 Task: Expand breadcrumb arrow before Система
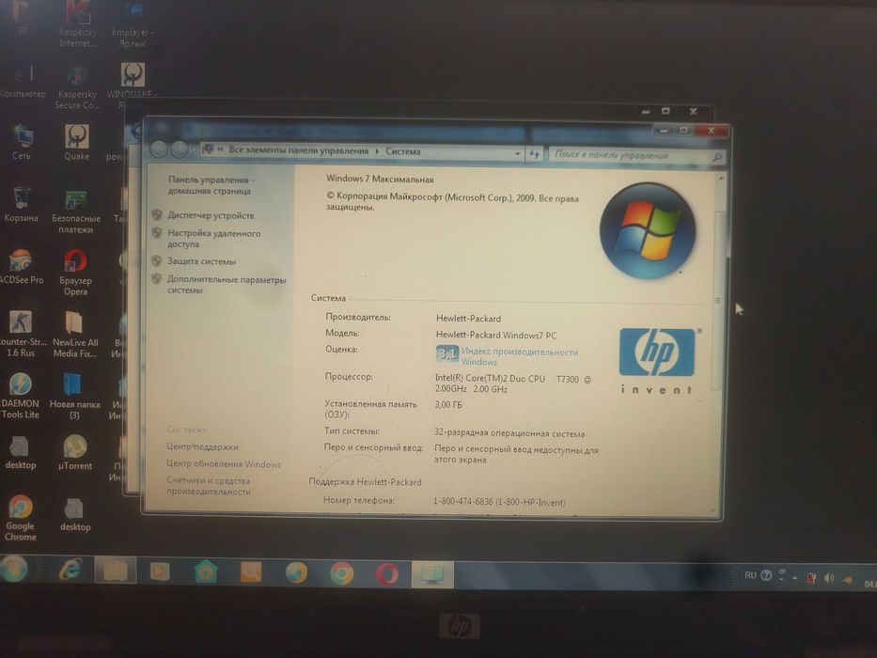pos(377,151)
